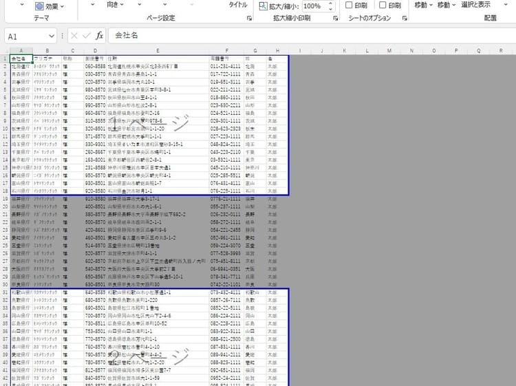Click postal code 163-8001 cell

click(x=95, y=160)
